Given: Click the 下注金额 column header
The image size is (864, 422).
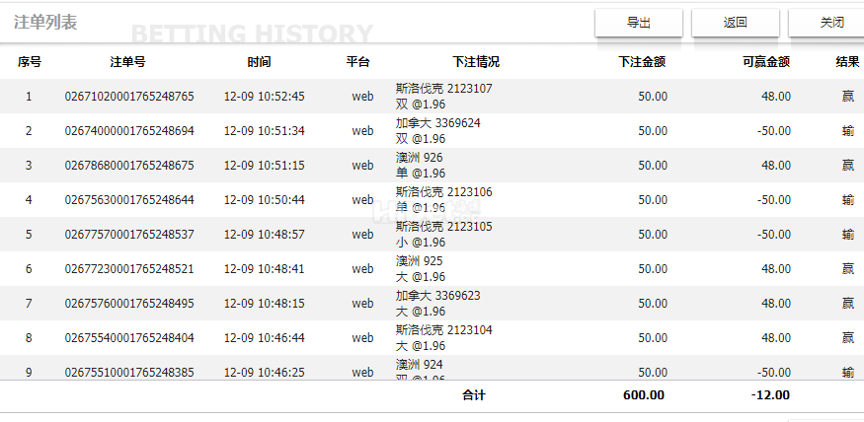Looking at the screenshot, I should tap(642, 62).
